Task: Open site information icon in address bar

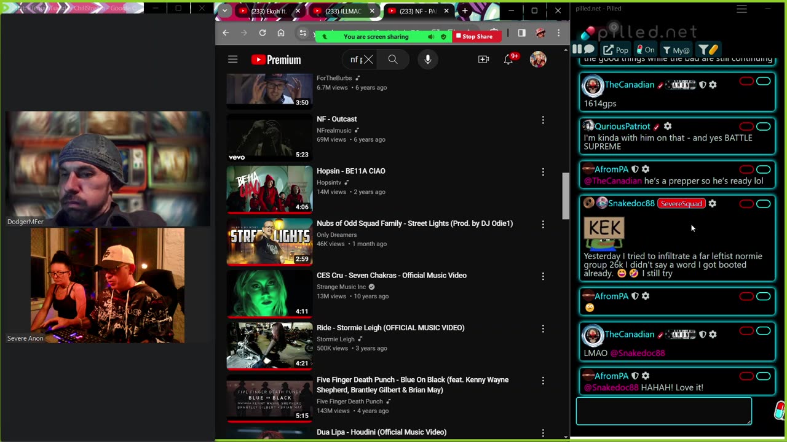Action: tap(303, 33)
